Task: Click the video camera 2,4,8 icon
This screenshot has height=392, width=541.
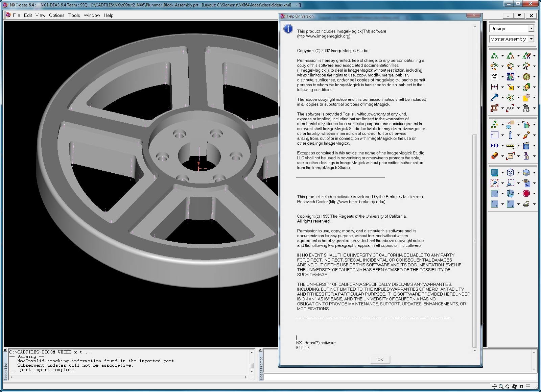Action: (526, 108)
